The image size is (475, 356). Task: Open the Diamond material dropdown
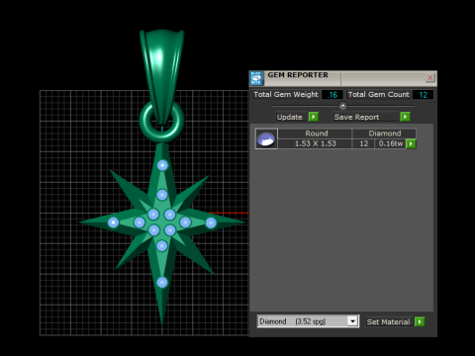(x=352, y=321)
